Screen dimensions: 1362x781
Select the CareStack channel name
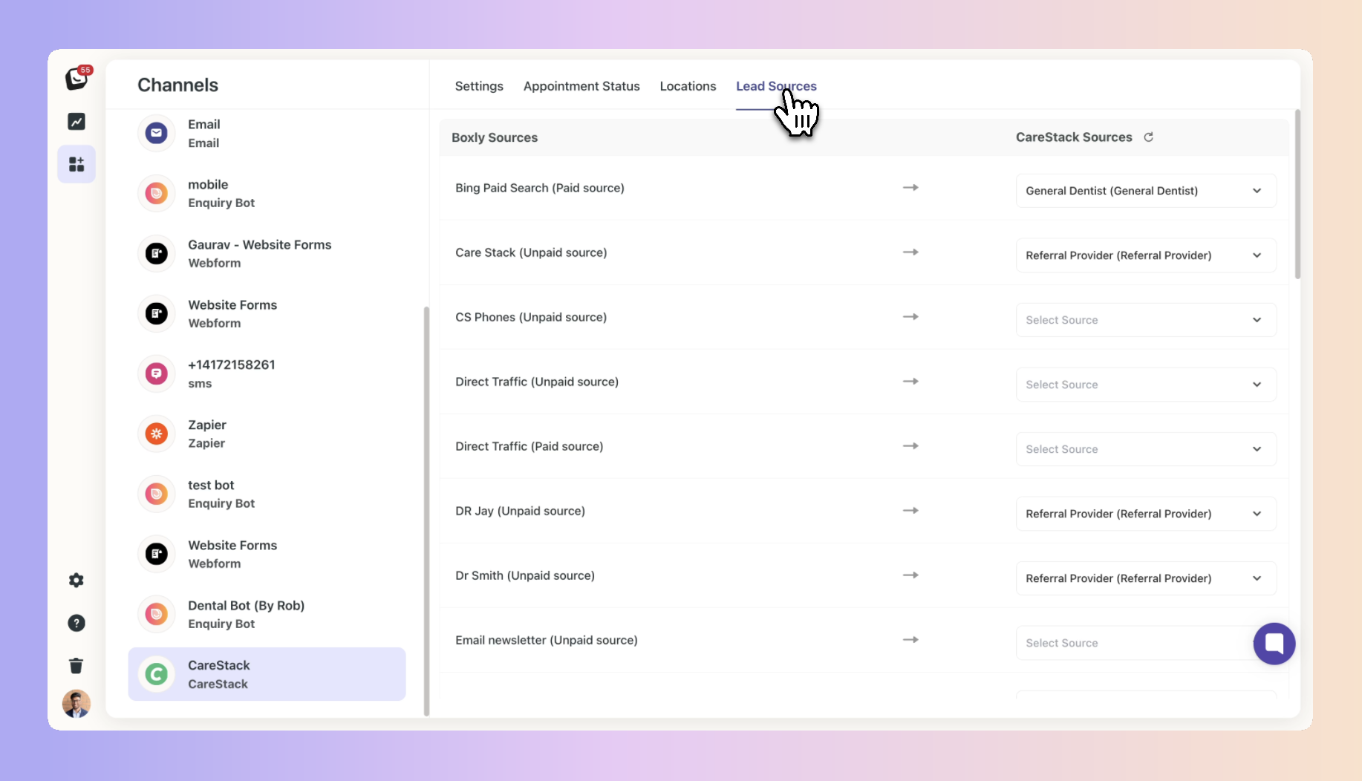coord(219,665)
